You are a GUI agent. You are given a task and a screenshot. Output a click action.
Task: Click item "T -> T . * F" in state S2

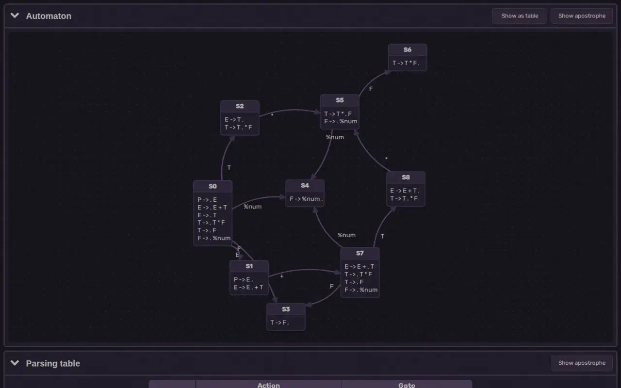point(238,127)
